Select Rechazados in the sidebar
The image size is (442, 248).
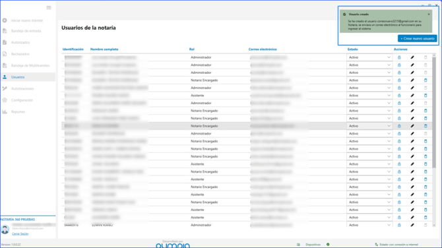pyautogui.click(x=20, y=54)
